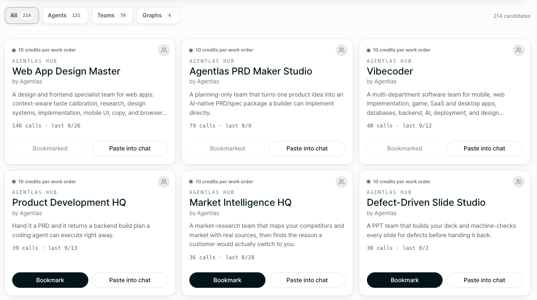Bookmark the Product Development HQ team
Image resolution: width=537 pixels, height=300 pixels.
tap(50, 280)
